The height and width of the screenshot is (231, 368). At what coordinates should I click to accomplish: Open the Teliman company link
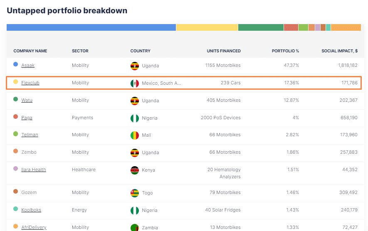[x=30, y=135]
